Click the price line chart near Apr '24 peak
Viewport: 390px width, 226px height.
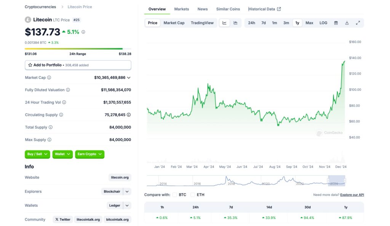[208, 85]
